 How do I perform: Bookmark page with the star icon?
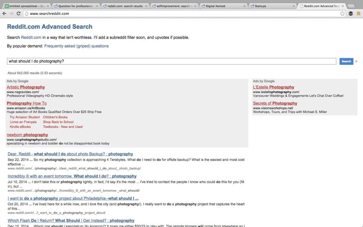[343, 13]
